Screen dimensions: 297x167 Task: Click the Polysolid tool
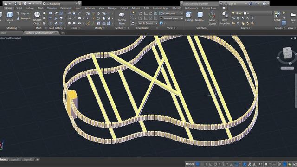click(24, 13)
